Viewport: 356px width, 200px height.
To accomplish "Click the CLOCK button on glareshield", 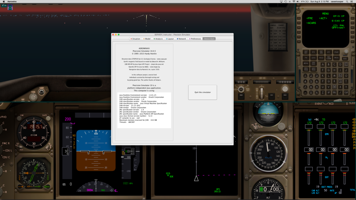I will pos(41,92).
